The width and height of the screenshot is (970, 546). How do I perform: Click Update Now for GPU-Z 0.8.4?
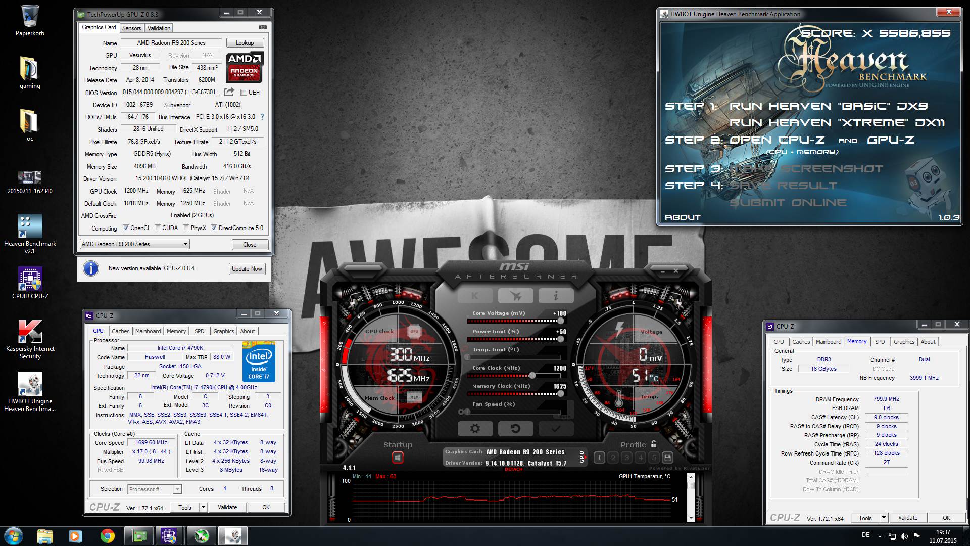[x=247, y=269]
